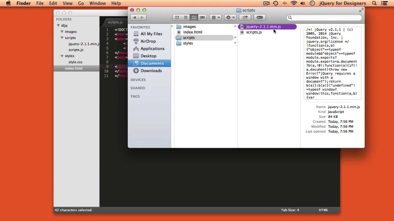Expand the images folder column arrow

click(x=235, y=26)
